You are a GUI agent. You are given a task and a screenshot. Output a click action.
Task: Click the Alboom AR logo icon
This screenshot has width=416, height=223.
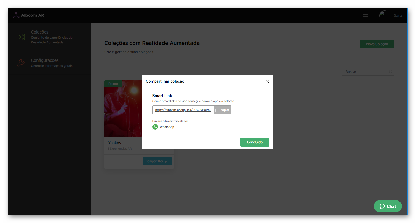[16, 15]
